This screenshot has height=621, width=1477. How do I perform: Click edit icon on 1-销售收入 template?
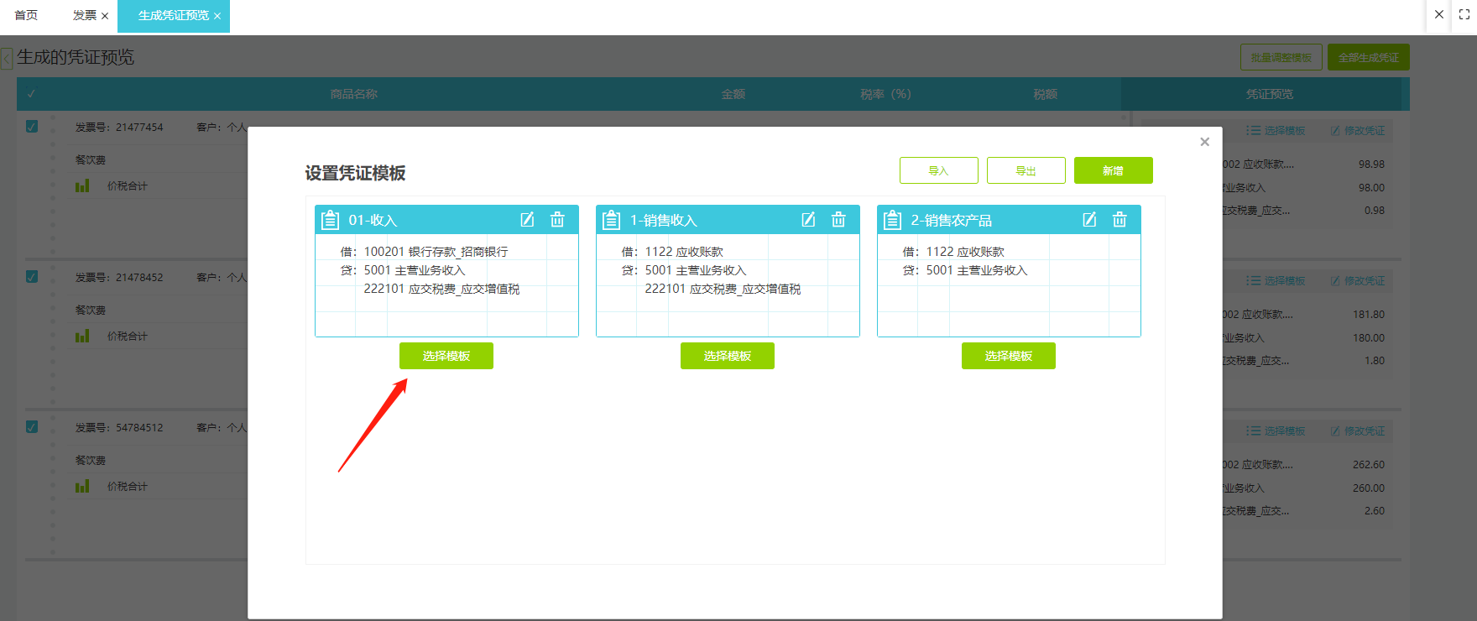coord(808,220)
